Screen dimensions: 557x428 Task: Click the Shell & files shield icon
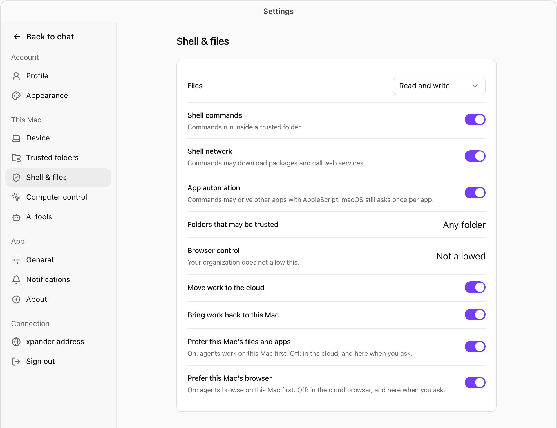pyautogui.click(x=16, y=178)
